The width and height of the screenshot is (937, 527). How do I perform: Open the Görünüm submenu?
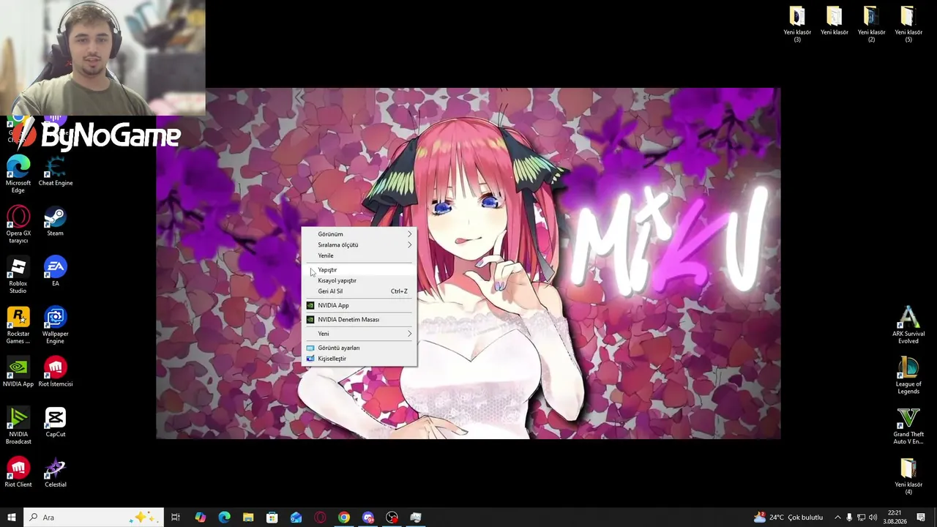[359, 234]
